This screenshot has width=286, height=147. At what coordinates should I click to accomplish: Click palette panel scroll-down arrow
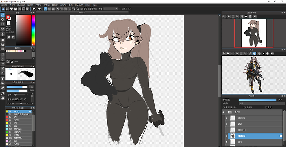coord(33,58)
